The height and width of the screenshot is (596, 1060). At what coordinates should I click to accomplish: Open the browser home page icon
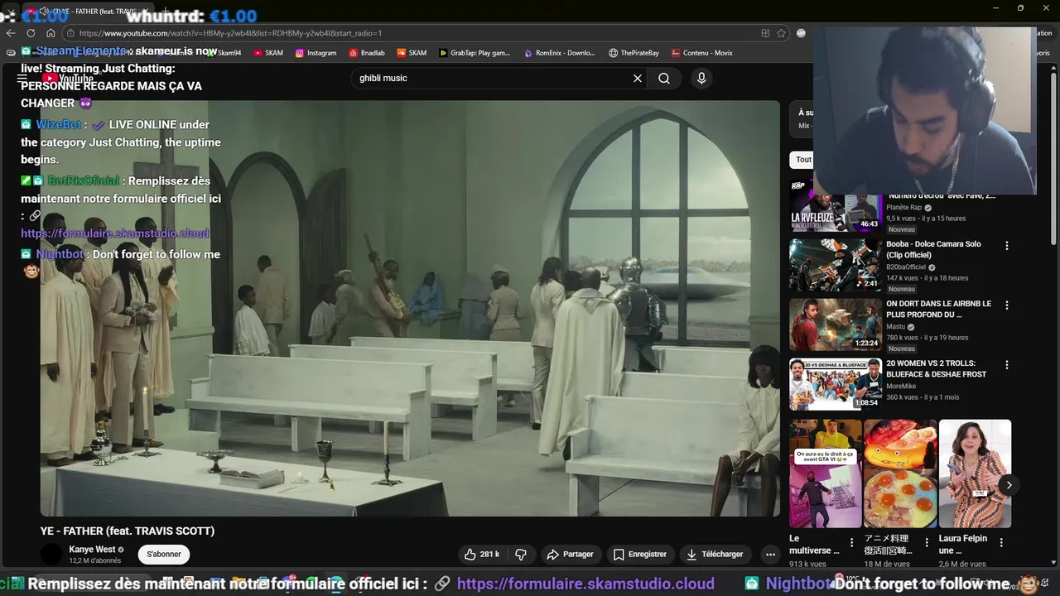pos(51,33)
